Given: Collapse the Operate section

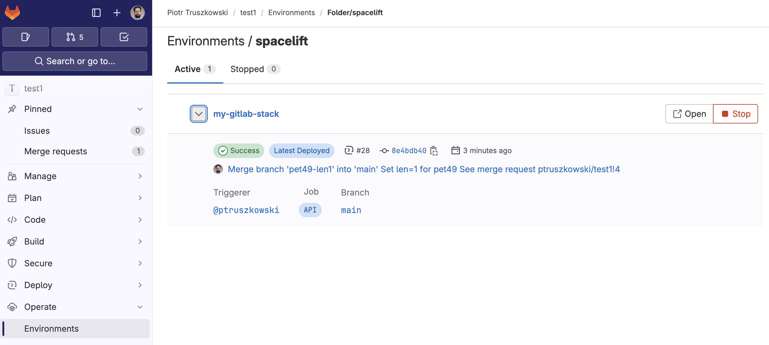Looking at the screenshot, I should coord(140,307).
